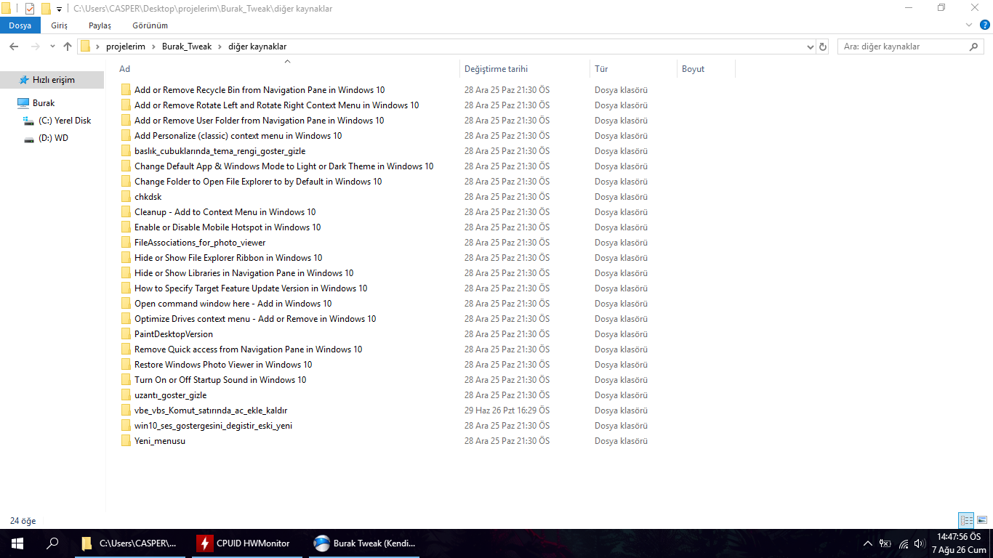The height and width of the screenshot is (558, 993).
Task: Click the taskbar search magnifier
Action: 52,543
